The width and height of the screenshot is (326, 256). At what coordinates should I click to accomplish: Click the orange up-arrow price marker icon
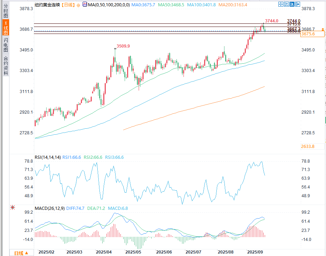point(323,29)
